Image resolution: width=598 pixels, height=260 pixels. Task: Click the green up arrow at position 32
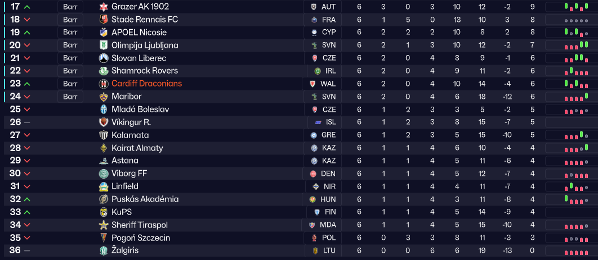(27, 199)
